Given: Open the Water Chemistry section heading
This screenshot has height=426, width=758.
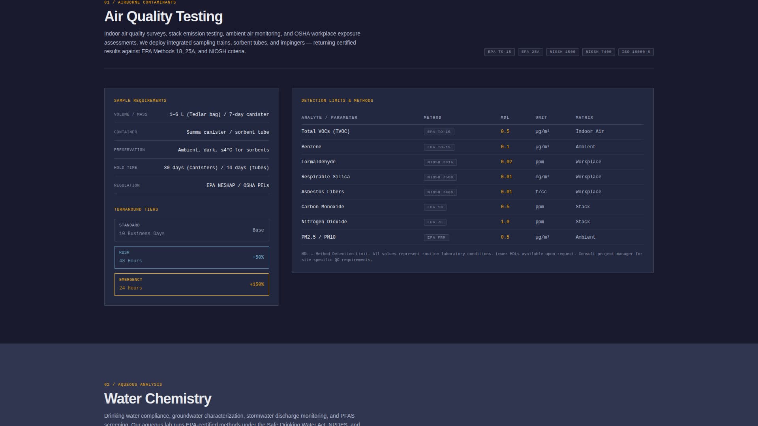Looking at the screenshot, I should (x=158, y=399).
